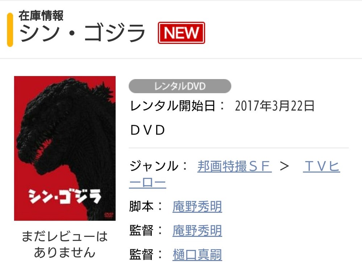Click the small DVD logo on the cover
Screen dimensions: 362x264
(109, 215)
